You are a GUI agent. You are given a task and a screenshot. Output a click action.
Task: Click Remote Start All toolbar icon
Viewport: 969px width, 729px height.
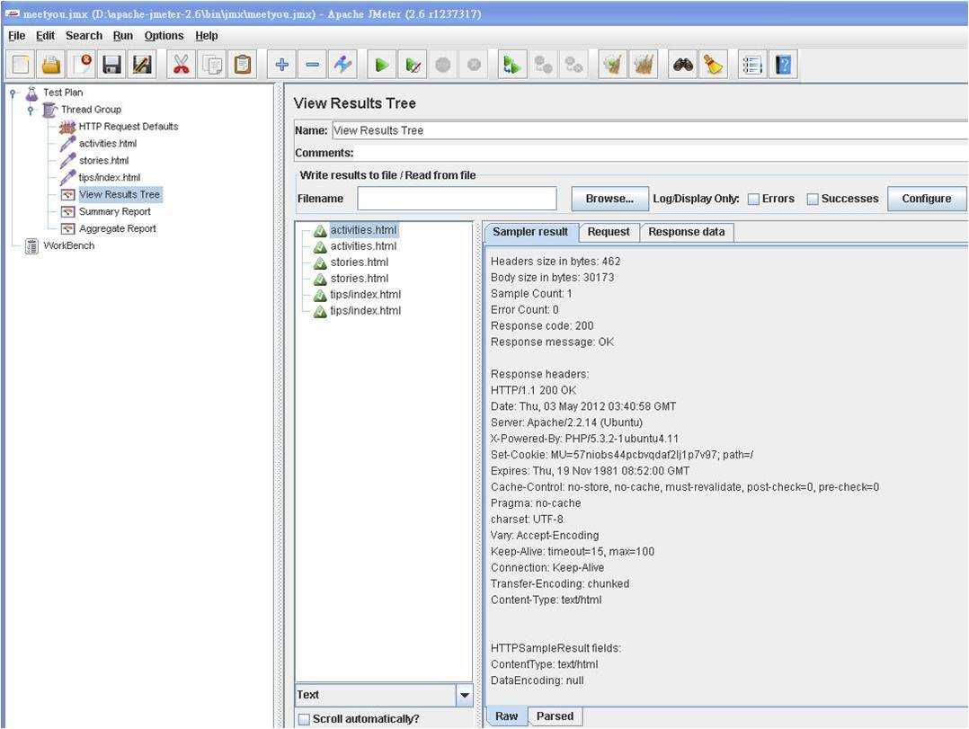tap(512, 64)
